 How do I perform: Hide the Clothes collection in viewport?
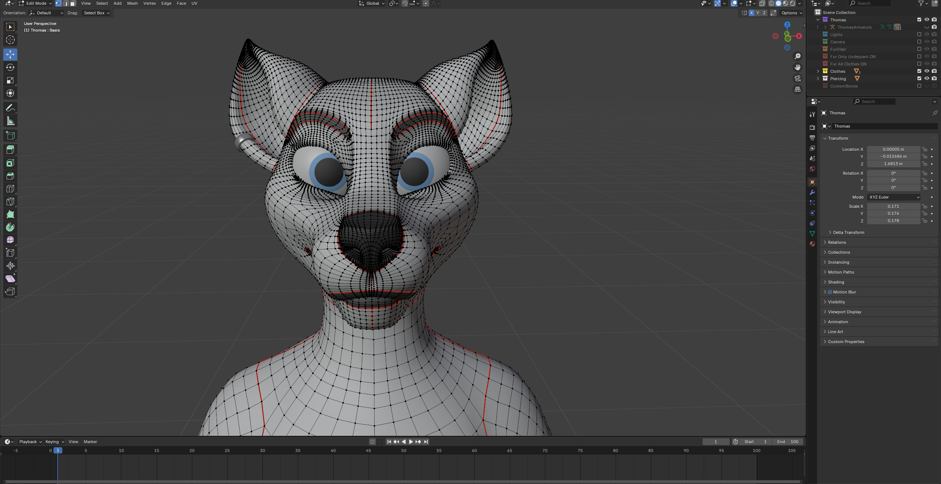point(927,71)
